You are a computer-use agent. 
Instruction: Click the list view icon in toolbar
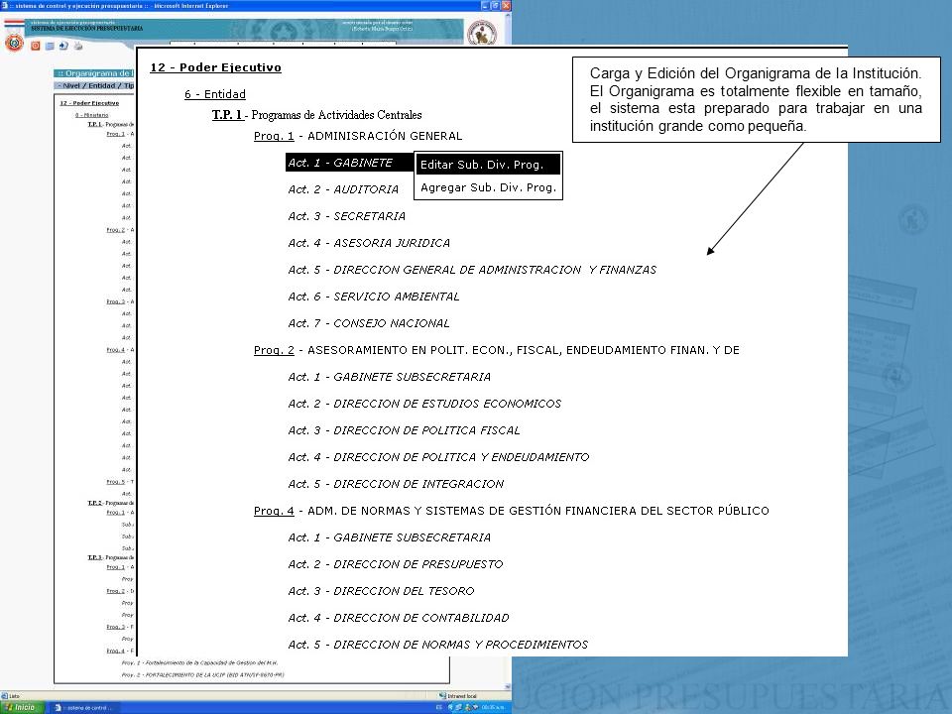pyautogui.click(x=50, y=46)
